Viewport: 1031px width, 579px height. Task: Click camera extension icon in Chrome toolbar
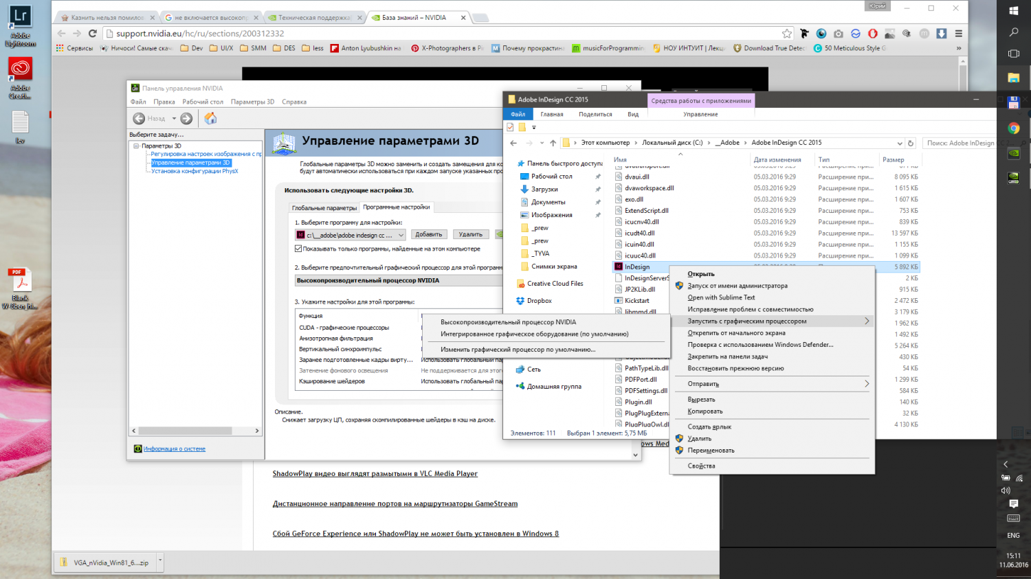(838, 33)
